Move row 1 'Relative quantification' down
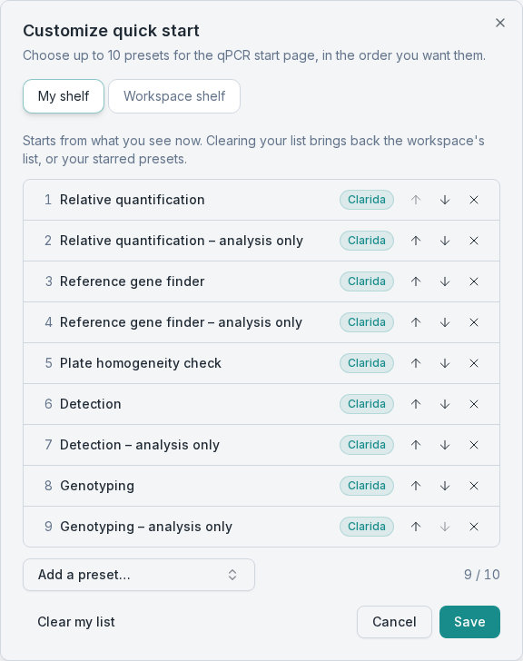Viewport: 523px width, 661px height. click(x=445, y=200)
